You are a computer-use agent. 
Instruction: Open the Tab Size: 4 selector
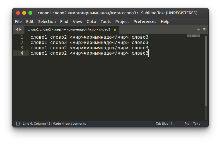(x=164, y=124)
